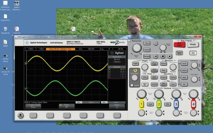Click channel 4 position knob below red button
Image resolution: width=213 pixels, height=133 pixels.
[194, 113]
